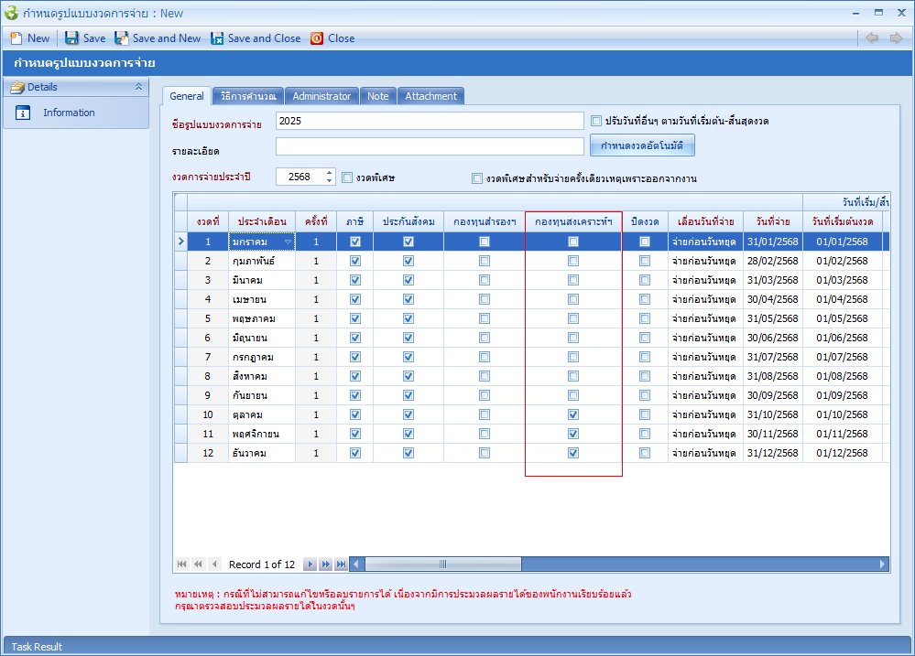Jump to last record in navigator

point(341,565)
